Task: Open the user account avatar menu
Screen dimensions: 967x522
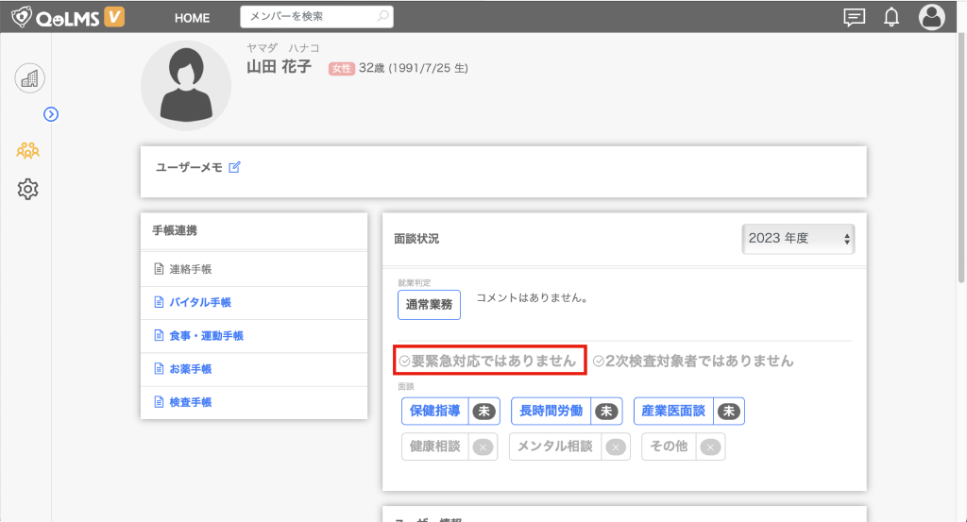Action: 932,17
